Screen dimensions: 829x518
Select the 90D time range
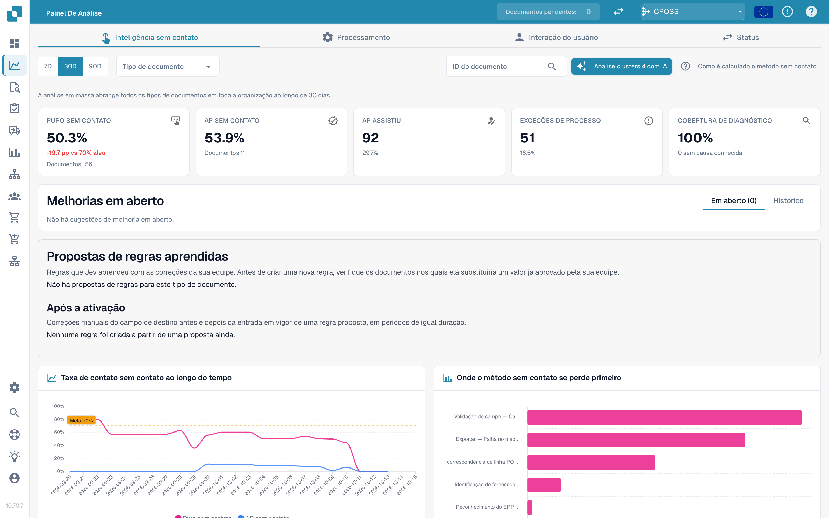95,66
